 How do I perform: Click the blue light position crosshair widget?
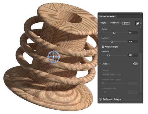(54, 57)
